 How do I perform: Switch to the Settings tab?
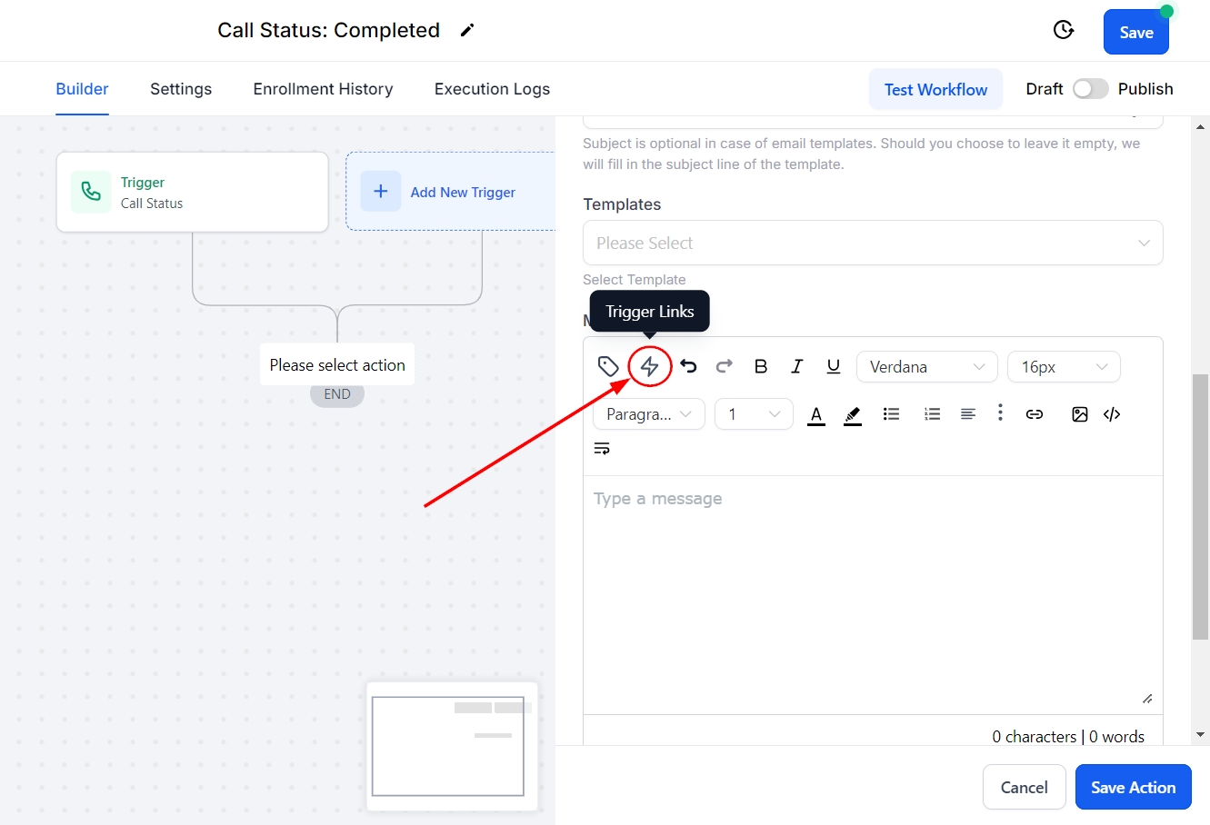[x=181, y=89]
